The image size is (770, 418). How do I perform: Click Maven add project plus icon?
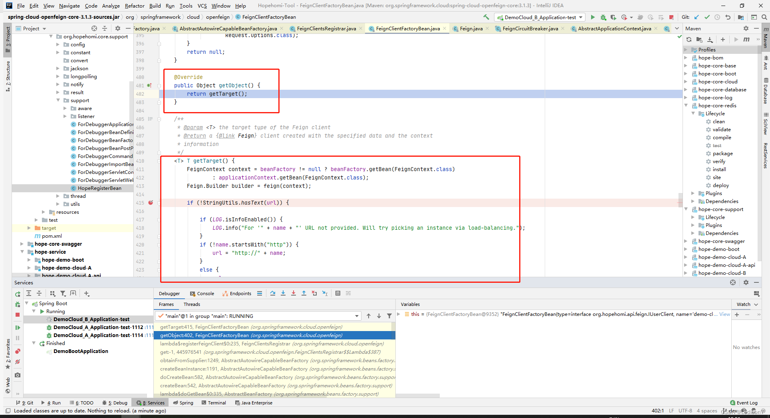[x=722, y=39]
